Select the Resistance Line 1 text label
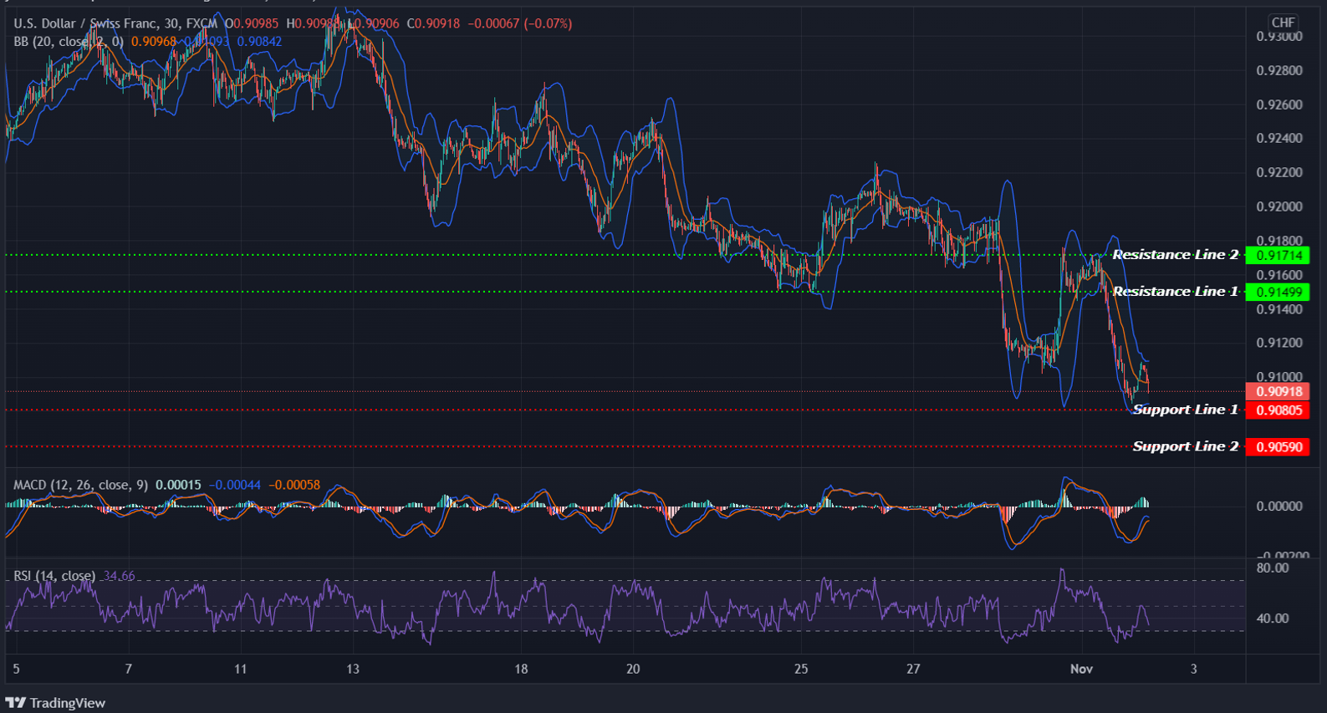 1175,291
